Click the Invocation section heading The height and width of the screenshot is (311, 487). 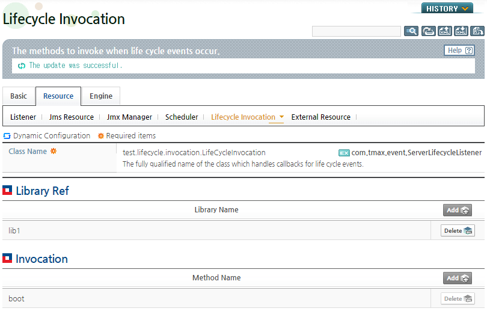tap(41, 259)
